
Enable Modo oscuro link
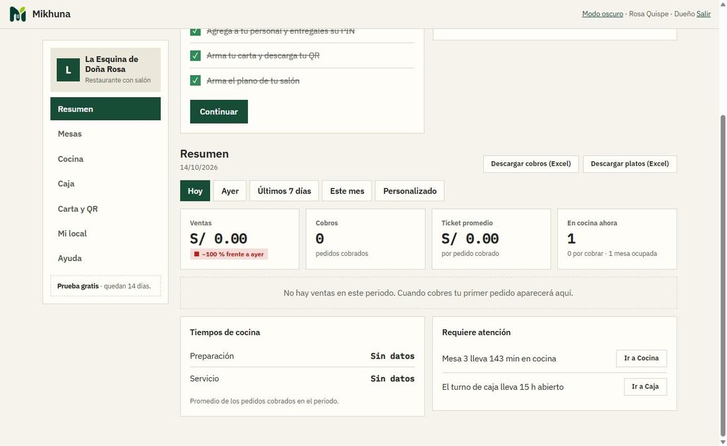click(x=602, y=14)
